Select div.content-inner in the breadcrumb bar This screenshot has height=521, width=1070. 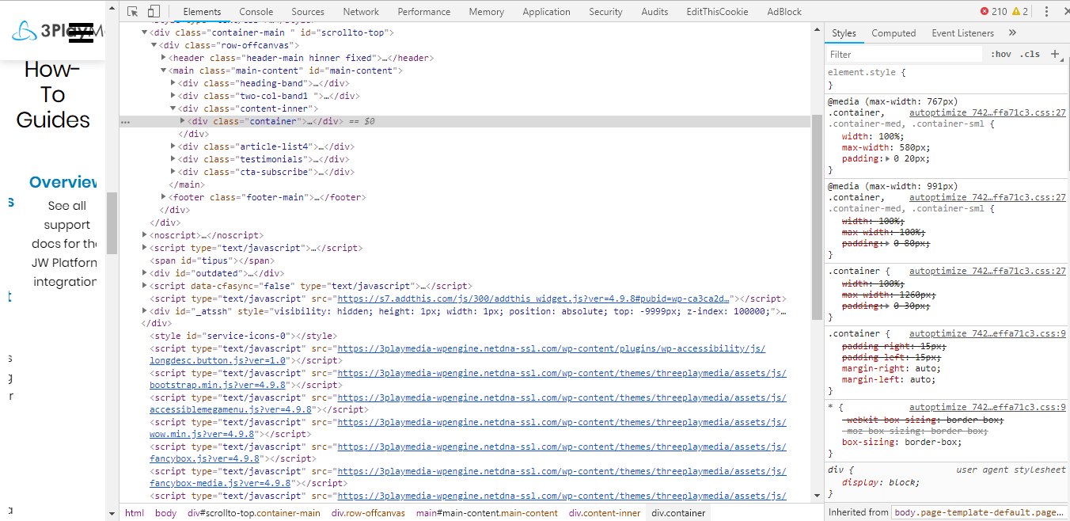(x=605, y=513)
